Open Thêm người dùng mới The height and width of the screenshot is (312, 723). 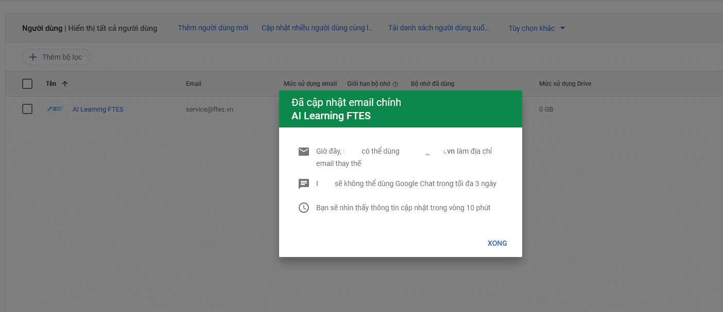[x=213, y=28]
